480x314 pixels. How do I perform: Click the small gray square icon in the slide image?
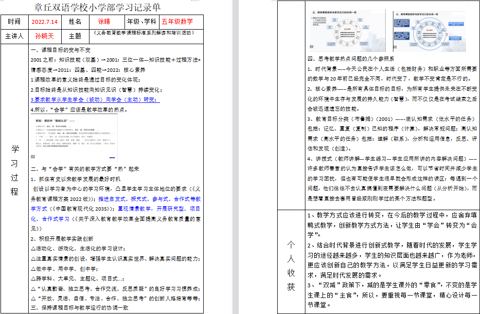pos(33,157)
